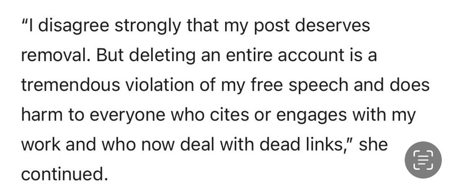This screenshot has width=450, height=190.
Task: Select the word "work" in the fifth line
Action: (x=41, y=145)
